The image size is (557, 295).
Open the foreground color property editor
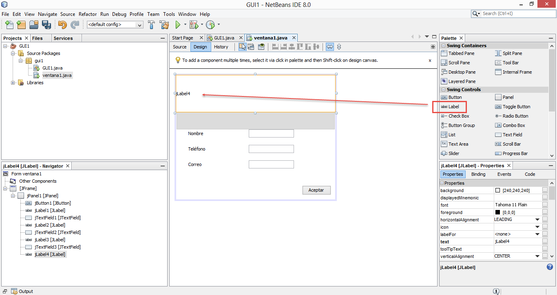tap(544, 212)
